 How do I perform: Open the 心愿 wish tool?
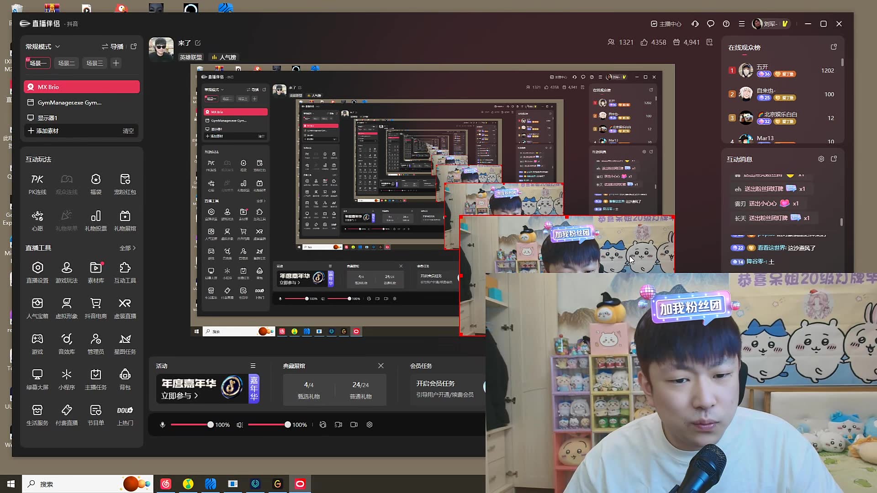[37, 221]
